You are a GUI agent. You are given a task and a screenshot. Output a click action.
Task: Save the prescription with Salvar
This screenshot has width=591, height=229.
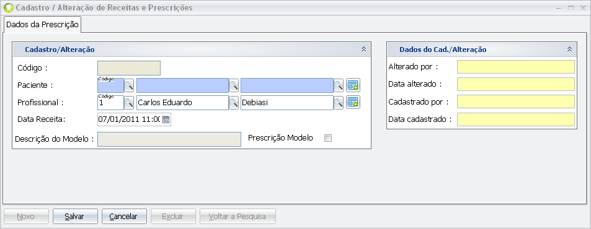click(75, 217)
